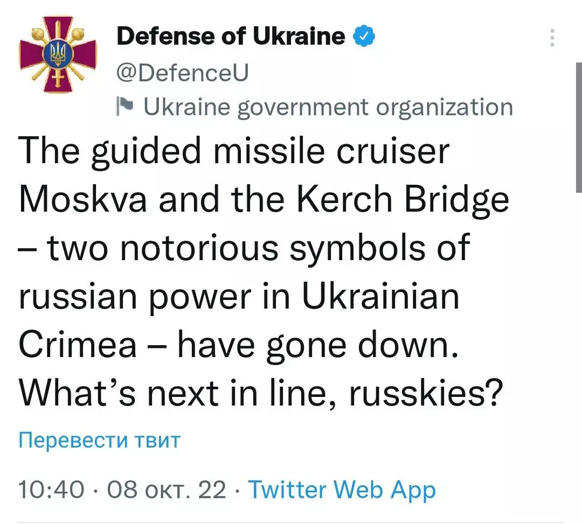The height and width of the screenshot is (524, 582).
Task: Click the blue verified checkmark badge
Action: click(x=364, y=36)
